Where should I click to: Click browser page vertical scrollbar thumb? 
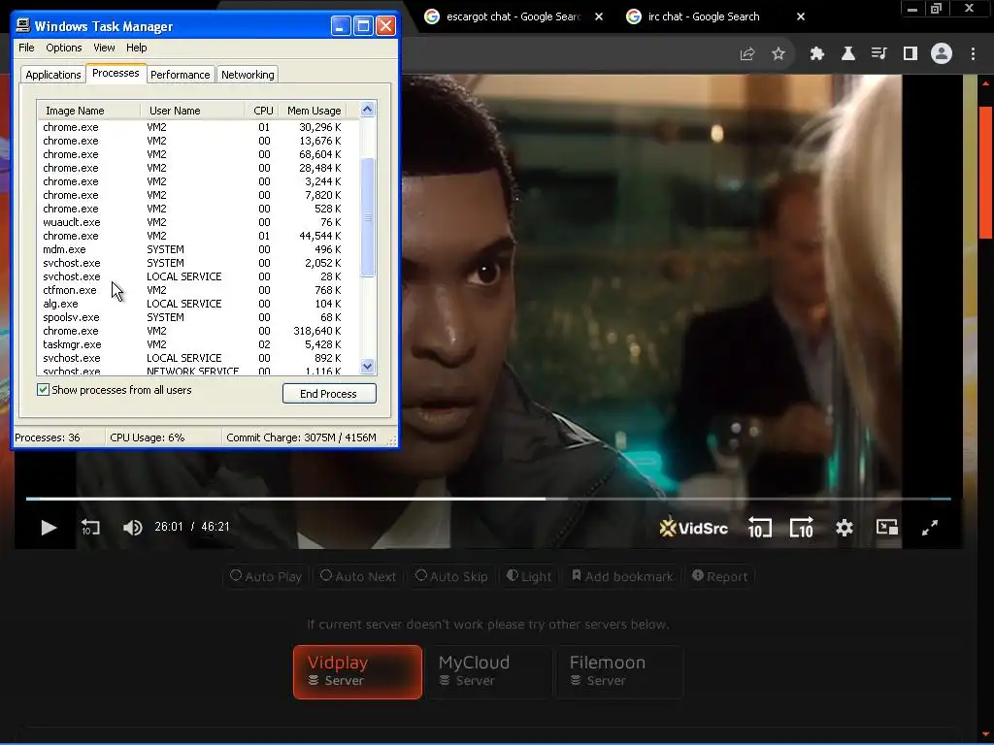click(x=985, y=173)
